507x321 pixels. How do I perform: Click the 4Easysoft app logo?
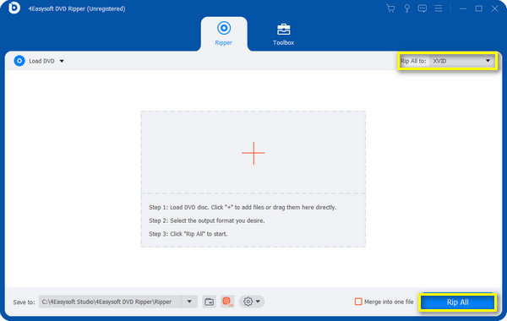(14, 8)
